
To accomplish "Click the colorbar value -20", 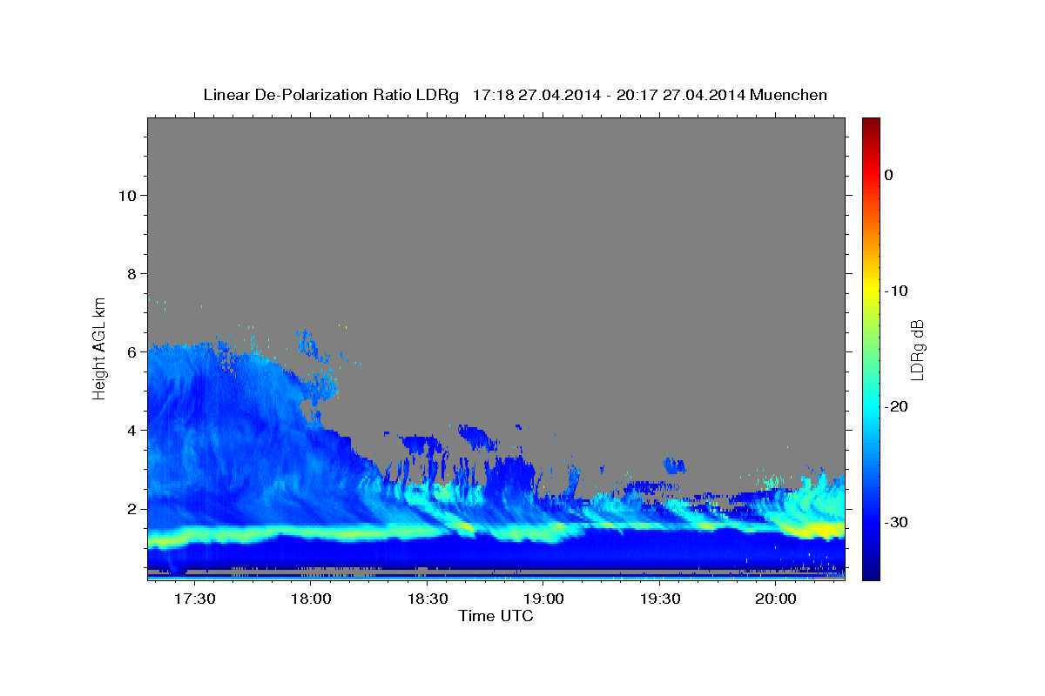I will pos(896,406).
